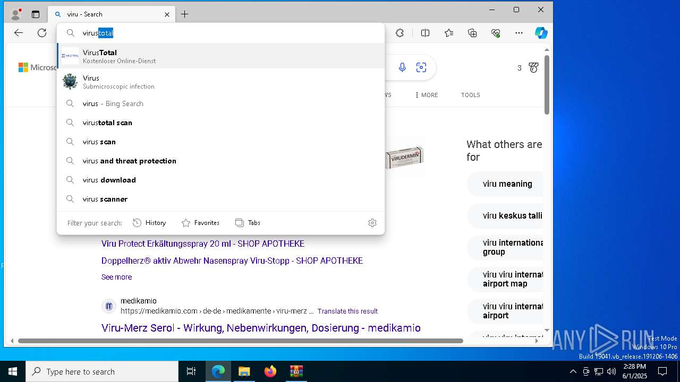Expand the MORE search menu
680x382 pixels.
(x=427, y=95)
